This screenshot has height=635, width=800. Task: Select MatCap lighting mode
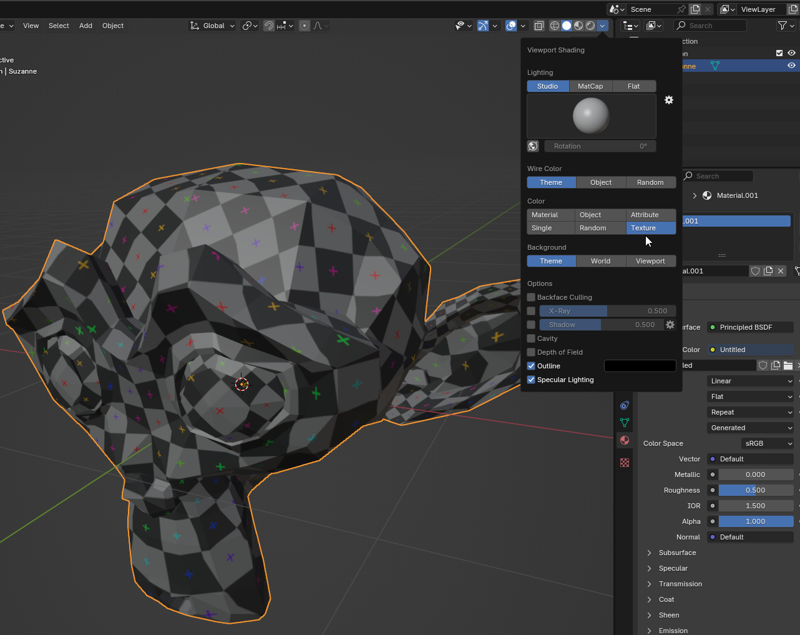pos(590,86)
